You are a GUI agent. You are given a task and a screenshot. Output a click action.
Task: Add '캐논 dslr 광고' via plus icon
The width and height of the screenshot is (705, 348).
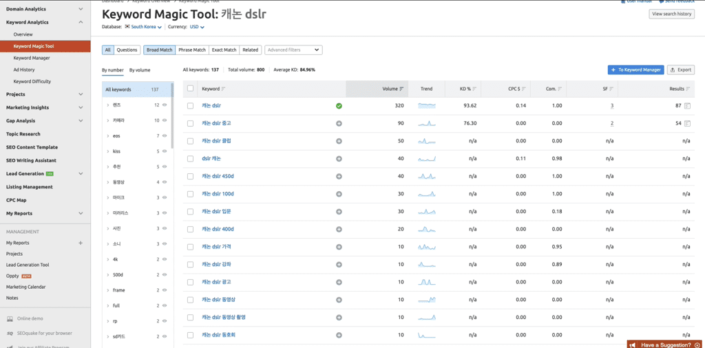[339, 282]
